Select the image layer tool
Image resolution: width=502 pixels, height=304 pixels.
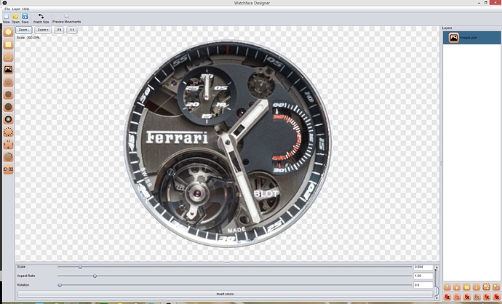[x=8, y=69]
